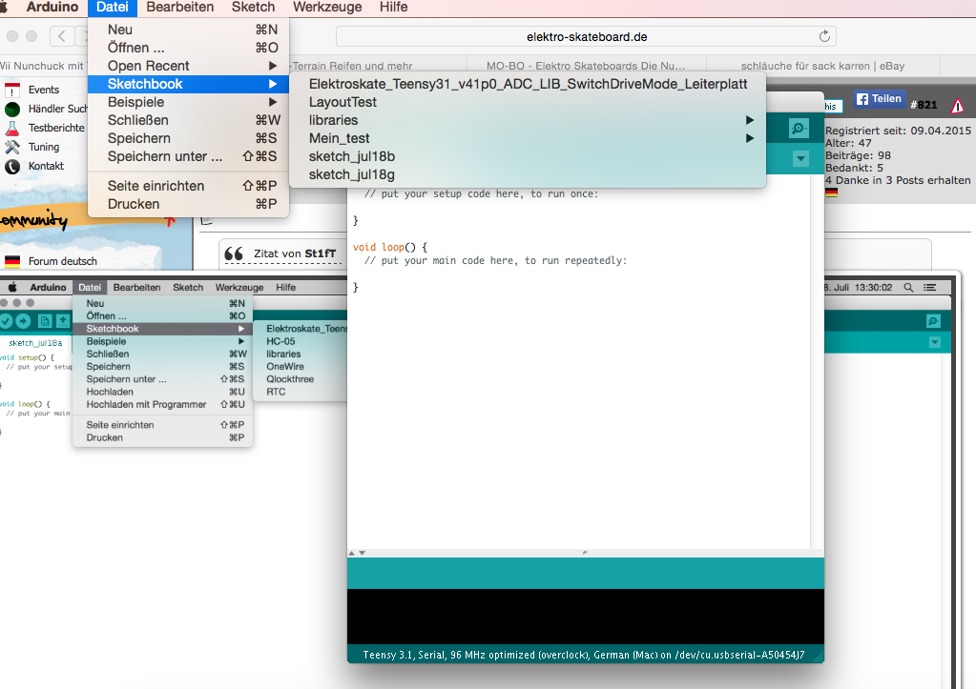Viewport: 976px width, 689px height.
Task: Click the Apple logo in the lower embedded menu bar
Action: (12, 287)
